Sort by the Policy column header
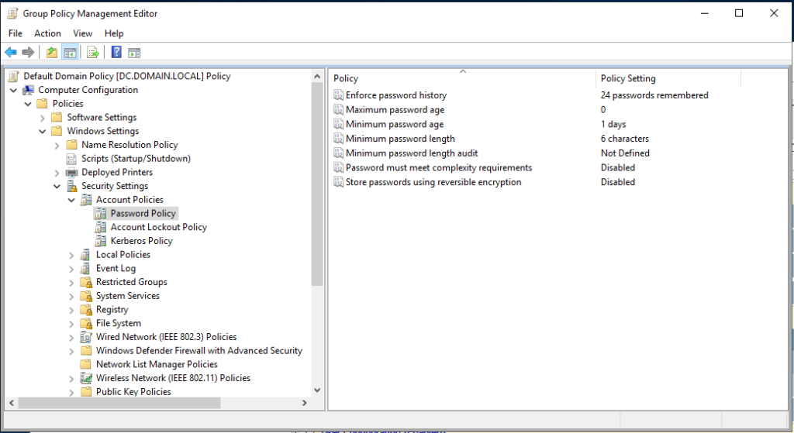 click(x=462, y=78)
